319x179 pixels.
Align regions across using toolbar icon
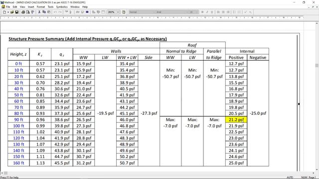[66, 12]
